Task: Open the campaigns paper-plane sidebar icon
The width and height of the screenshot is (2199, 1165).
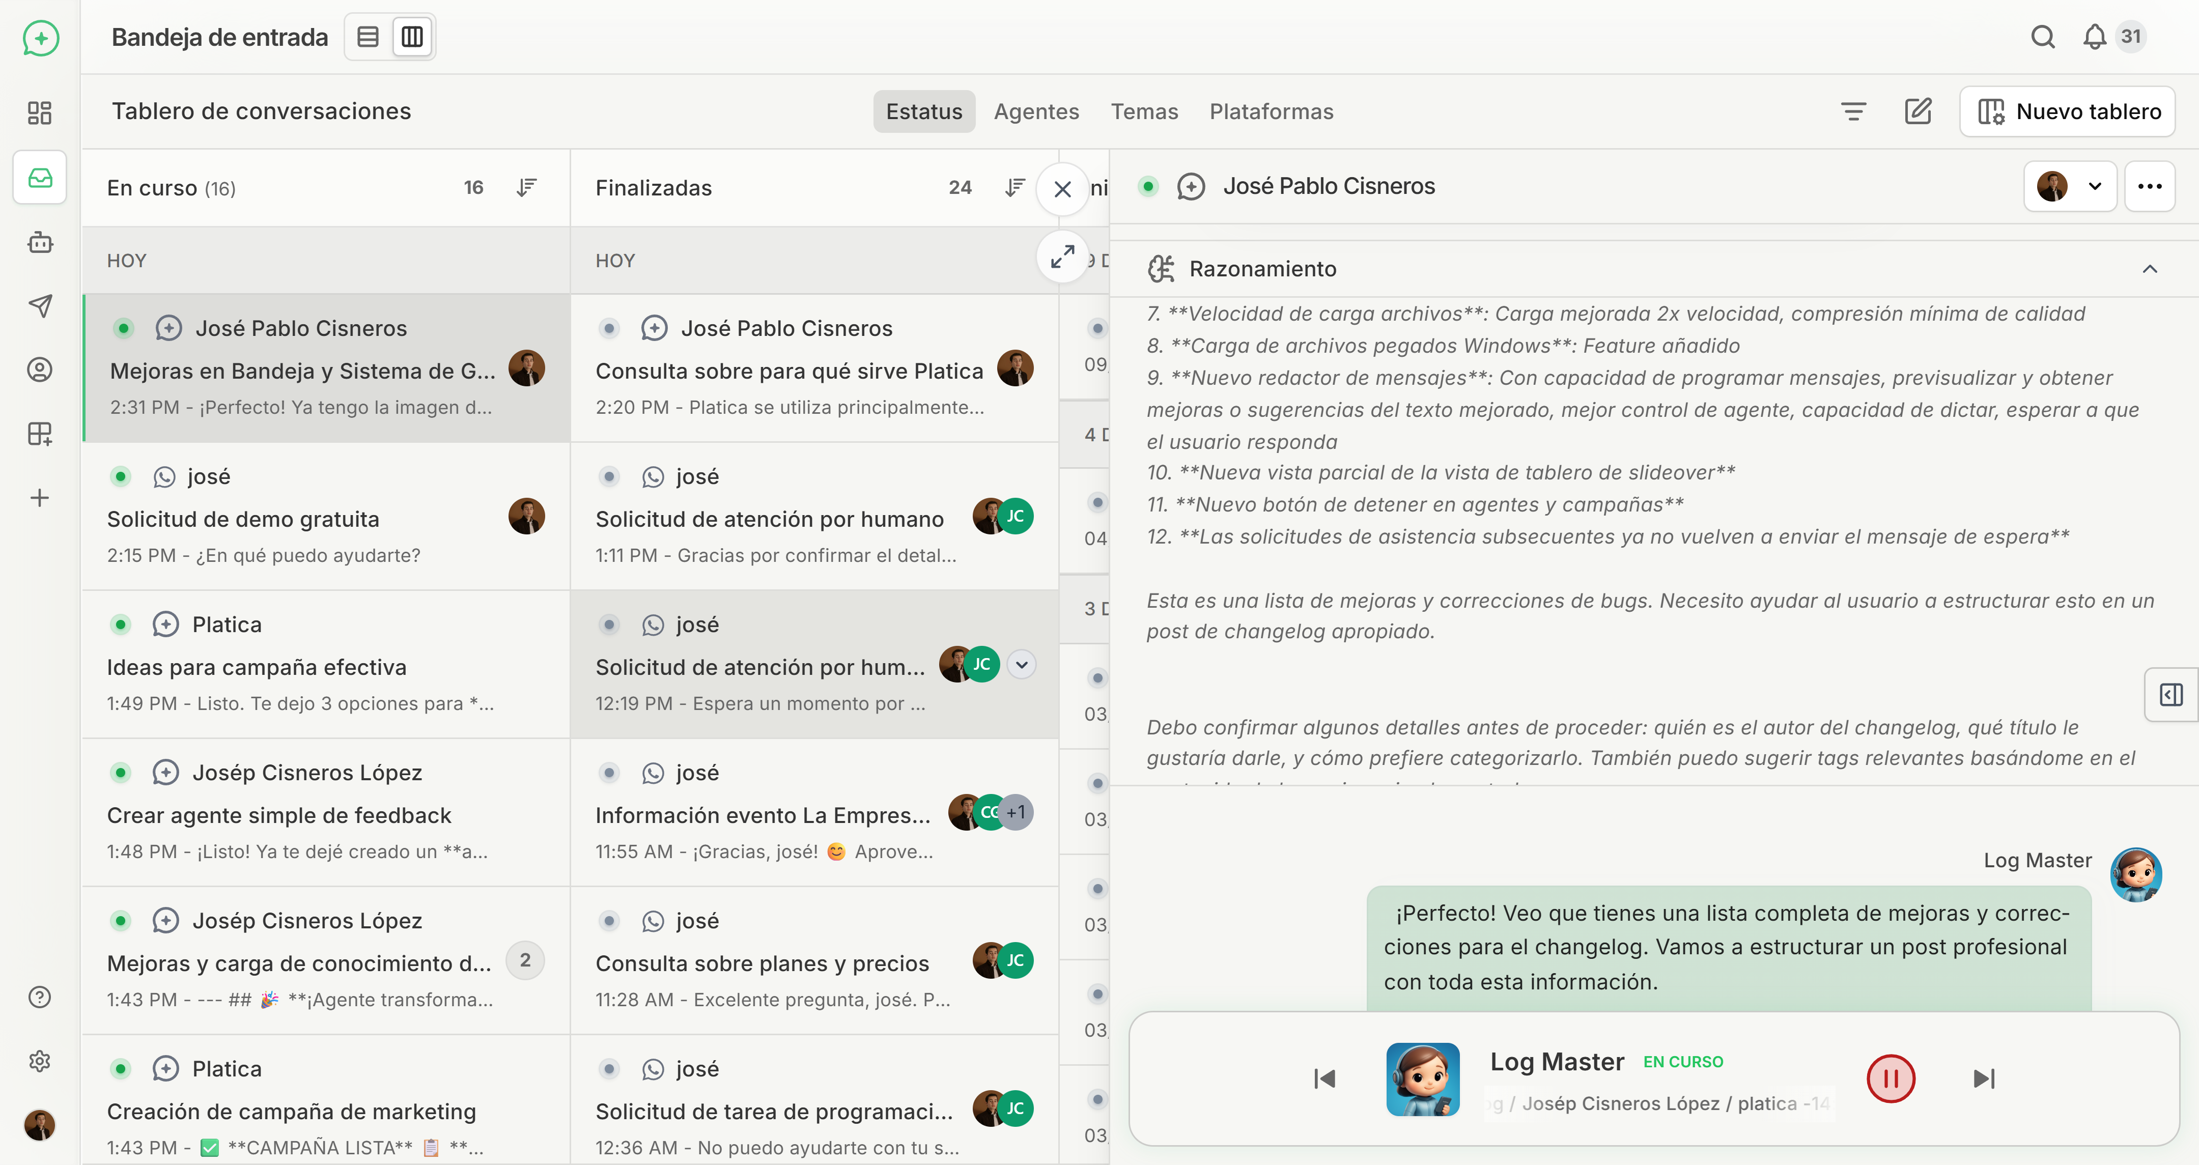Action: (39, 305)
